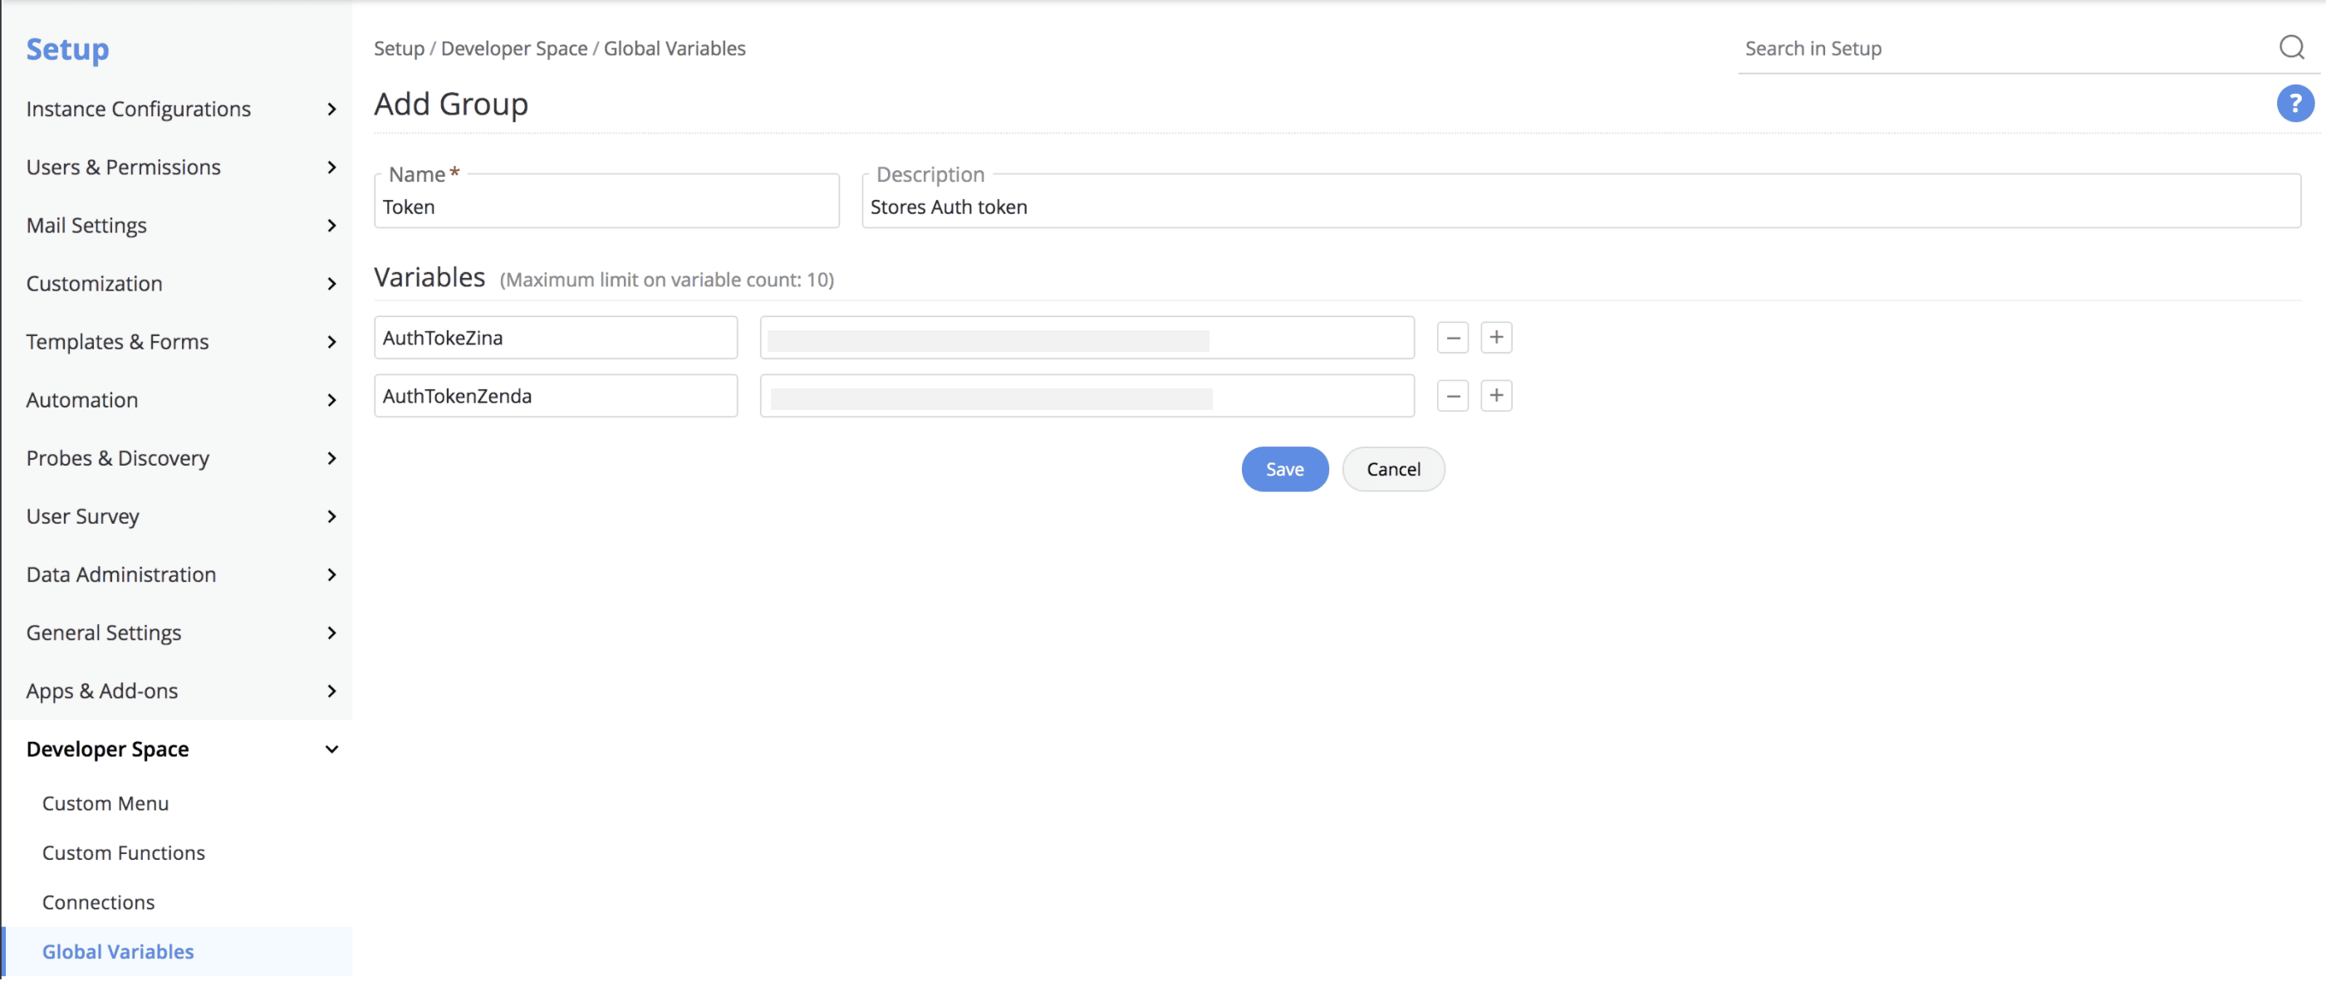2326x981 pixels.
Task: Add row after AuthTokeZina variable
Action: tap(1495, 339)
